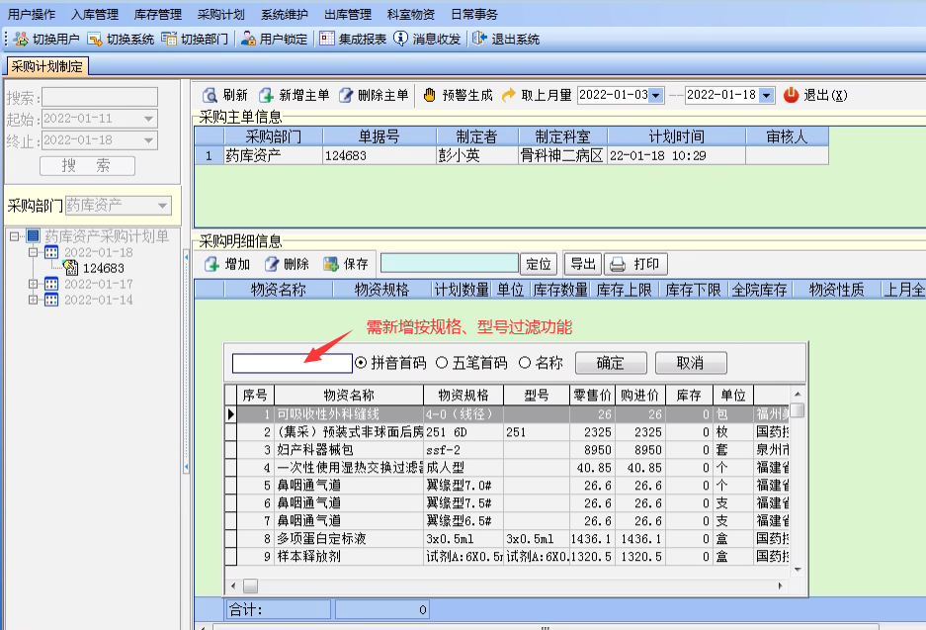Click the 切换系统 switch system icon

click(x=95, y=39)
